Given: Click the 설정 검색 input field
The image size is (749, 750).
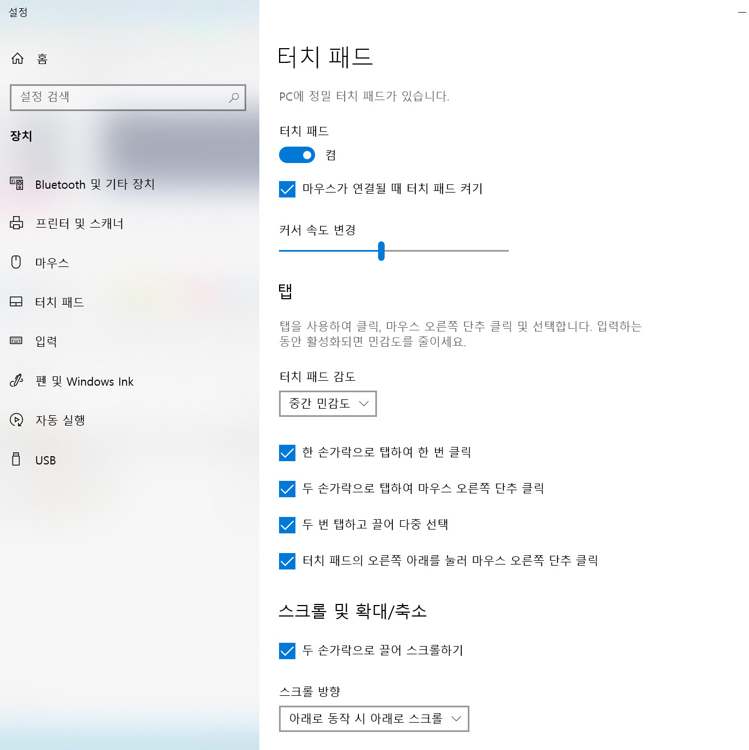Looking at the screenshot, I should tap(120, 97).
